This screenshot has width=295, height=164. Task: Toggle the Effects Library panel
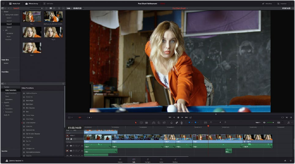(x=32, y=4)
